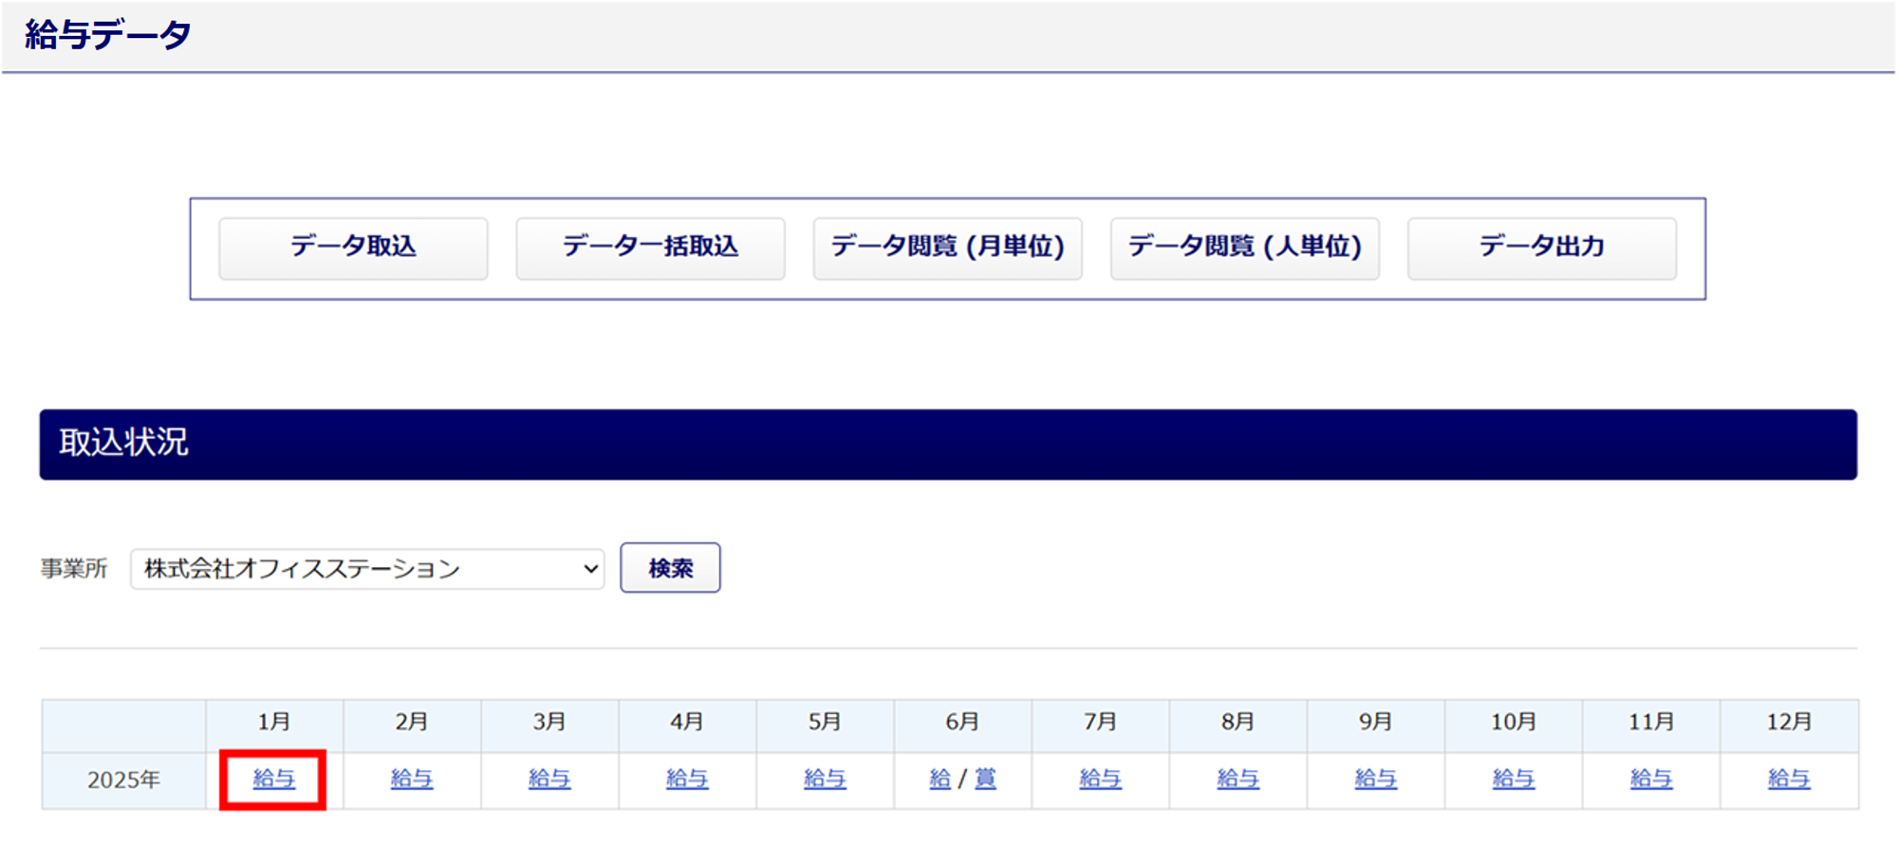Open the 7月 給与 link

(1101, 779)
